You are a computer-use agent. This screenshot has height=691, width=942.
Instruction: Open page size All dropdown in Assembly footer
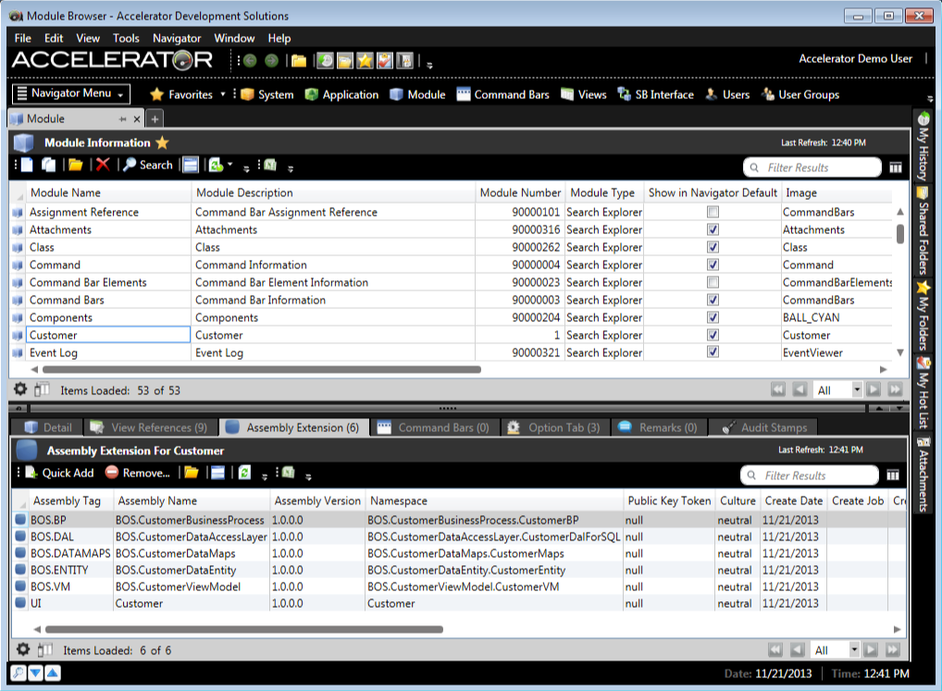click(854, 649)
